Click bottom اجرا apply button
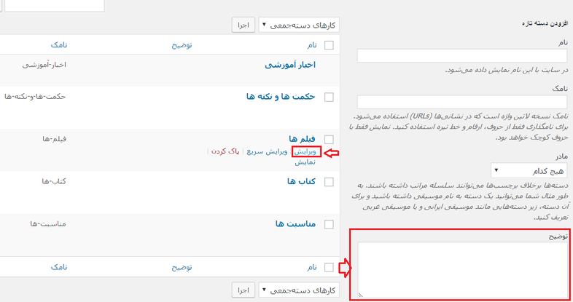This screenshot has height=302, width=573. tap(243, 290)
